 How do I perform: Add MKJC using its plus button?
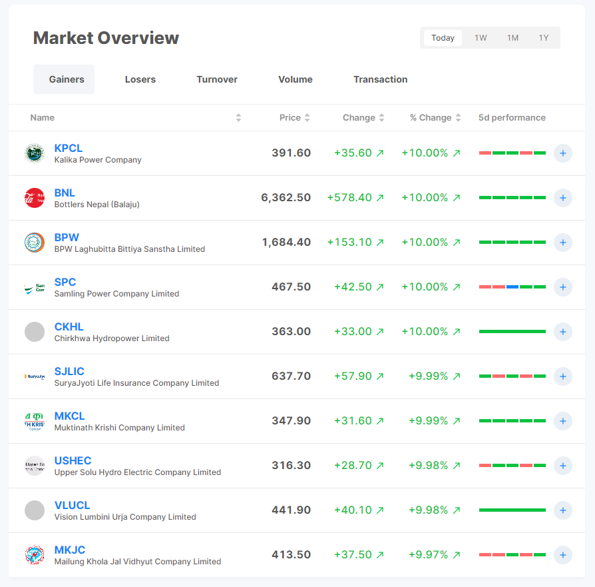[x=563, y=555]
